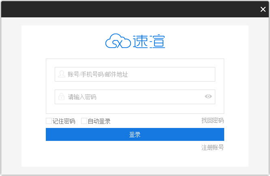Close the 速渲 login window
The image size is (270, 176).
click(x=263, y=9)
